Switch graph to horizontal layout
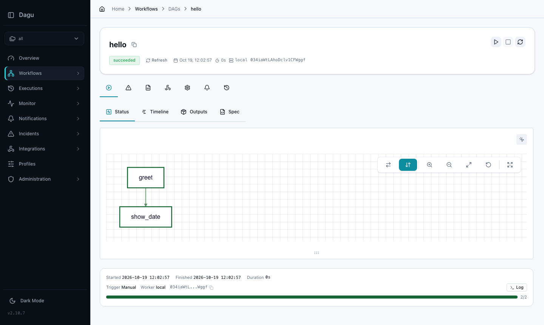This screenshot has height=325, width=544. (388, 165)
